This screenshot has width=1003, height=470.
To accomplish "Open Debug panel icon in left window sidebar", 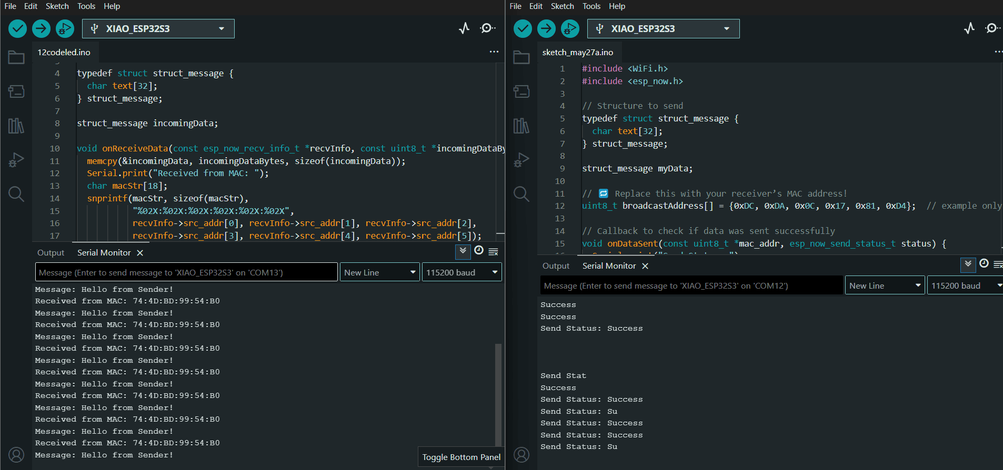I will click(16, 160).
